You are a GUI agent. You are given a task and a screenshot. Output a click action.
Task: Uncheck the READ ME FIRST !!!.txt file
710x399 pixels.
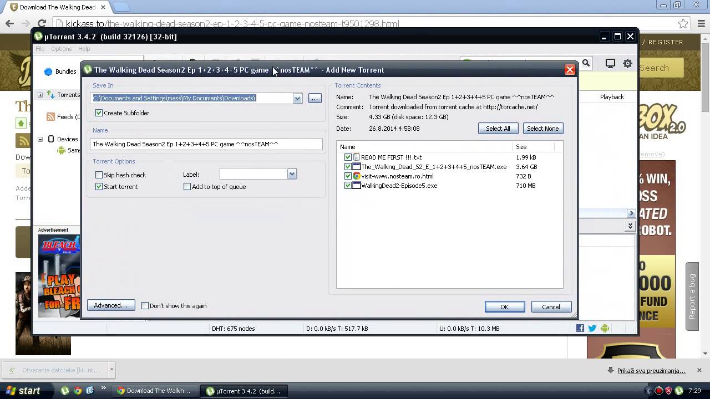coord(348,157)
